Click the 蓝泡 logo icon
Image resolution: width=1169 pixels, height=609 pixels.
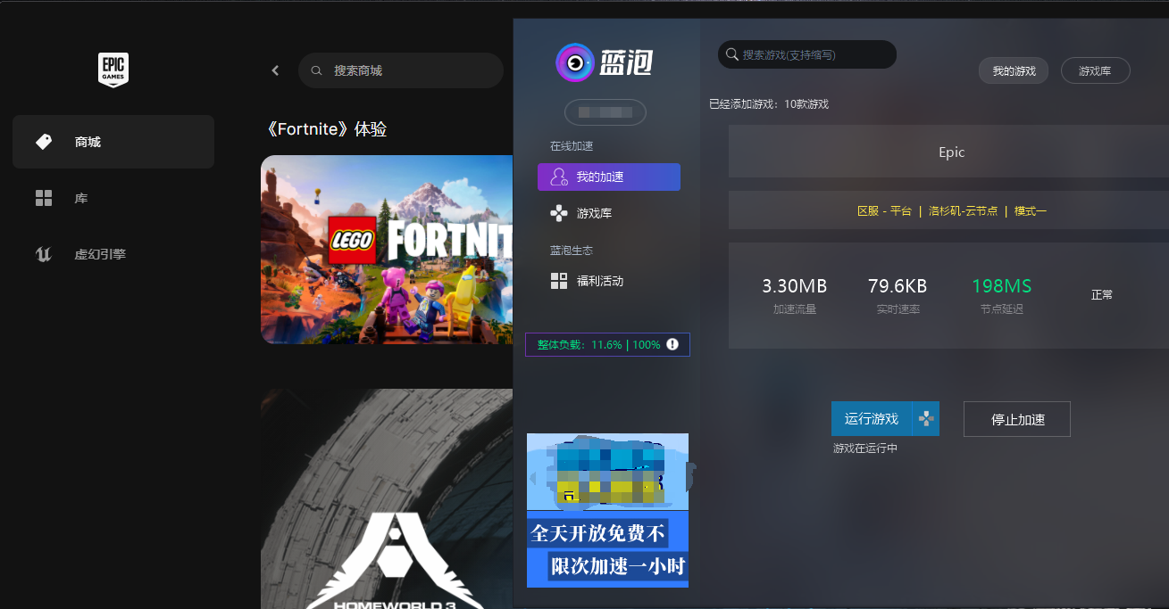[x=577, y=62]
